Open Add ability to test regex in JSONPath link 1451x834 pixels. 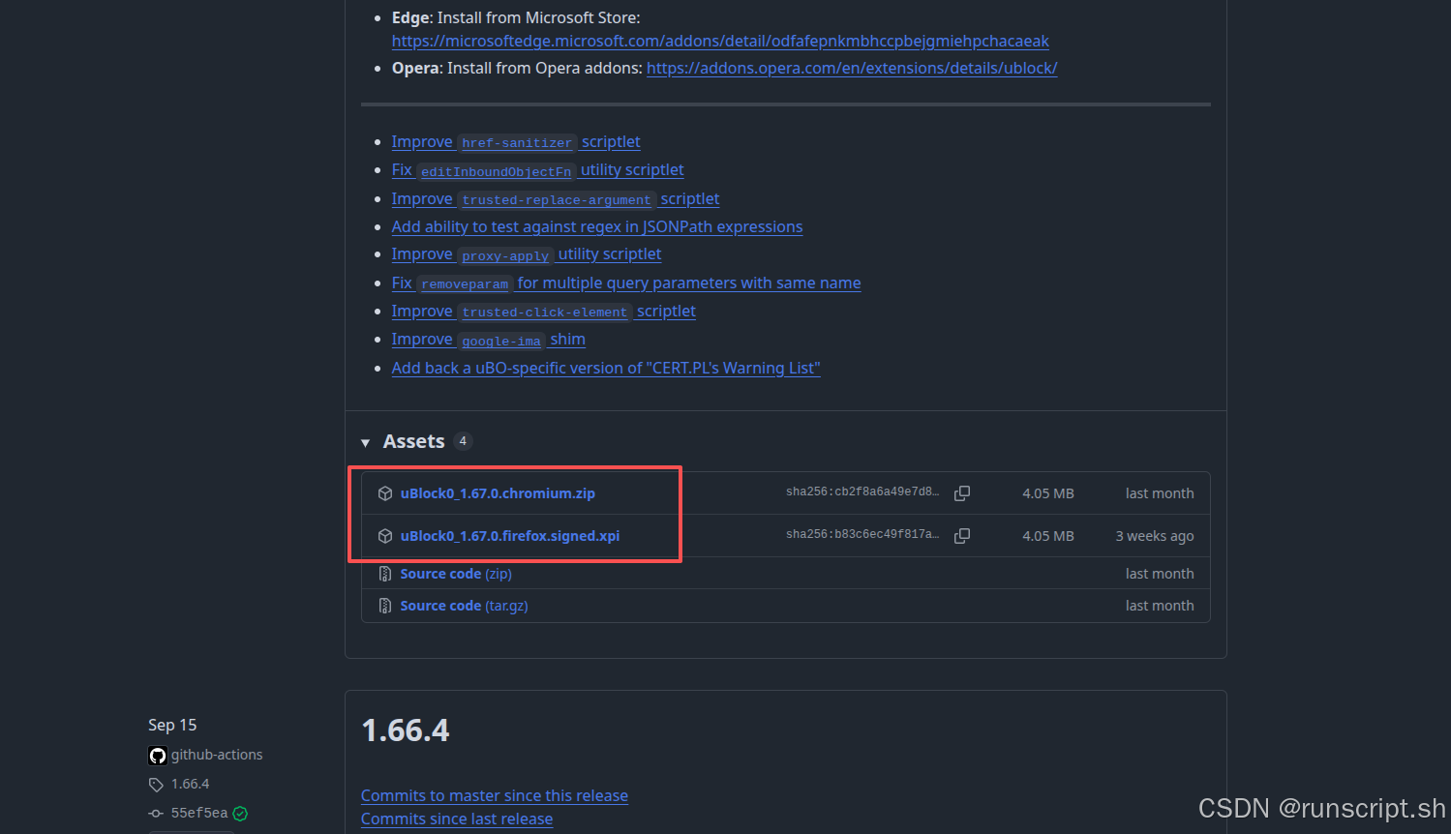point(597,226)
